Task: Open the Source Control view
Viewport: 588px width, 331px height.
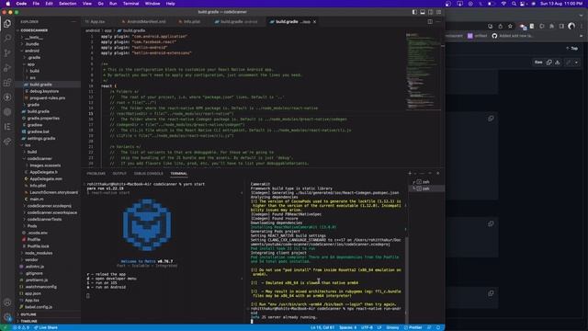Action: [x=7, y=53]
